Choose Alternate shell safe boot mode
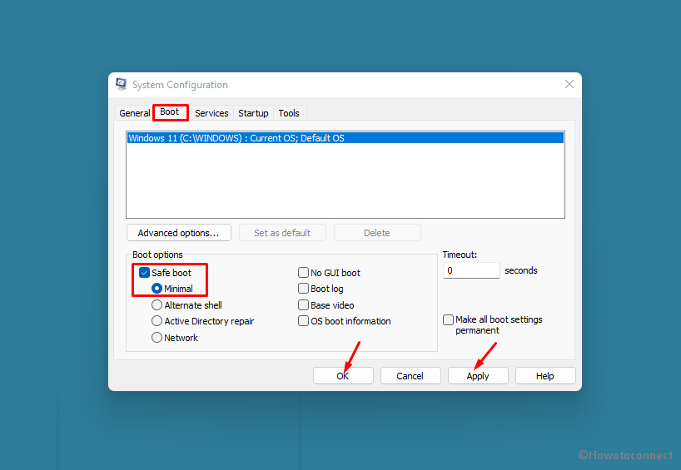This screenshot has height=470, width=681. [157, 305]
